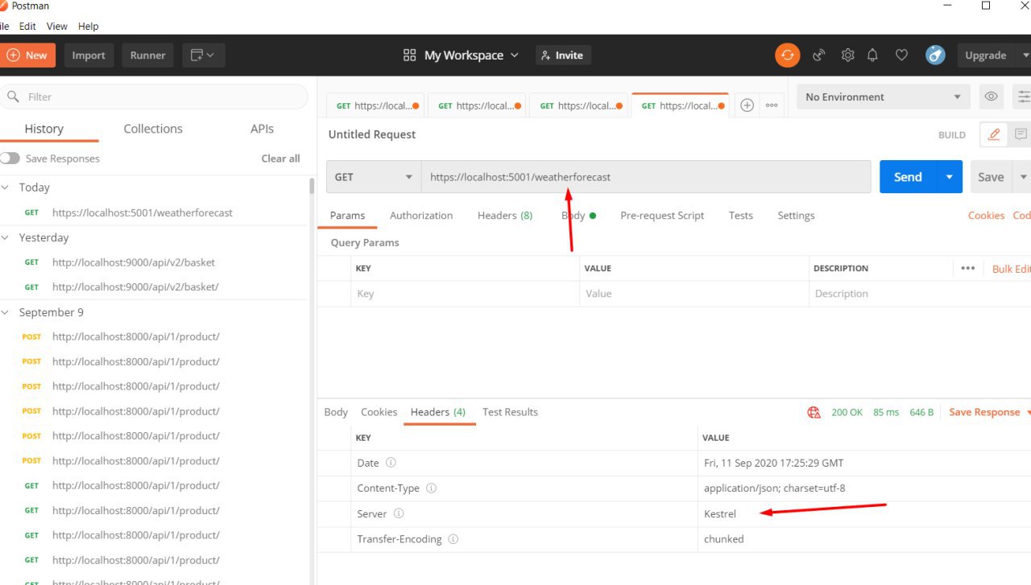Open the request Headers (8) tab
The width and height of the screenshot is (1031, 585).
coord(505,216)
